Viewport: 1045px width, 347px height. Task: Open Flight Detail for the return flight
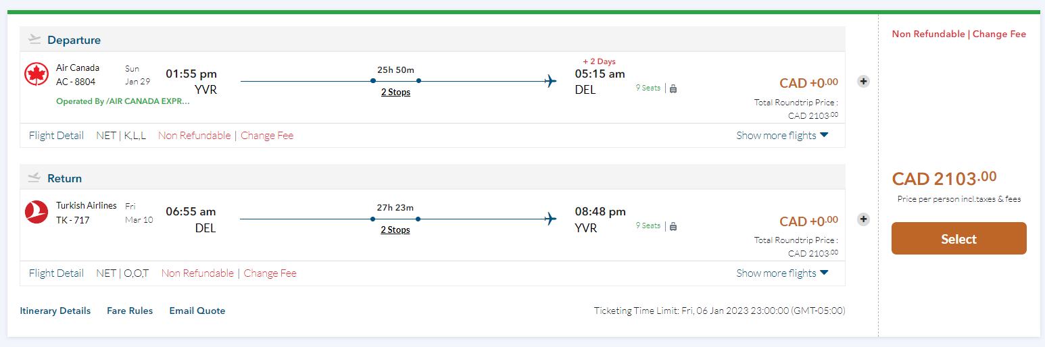click(x=56, y=273)
